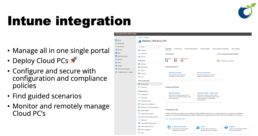Select the macOS platform entry
The width and height of the screenshot is (258, 136).
tap(141, 71)
